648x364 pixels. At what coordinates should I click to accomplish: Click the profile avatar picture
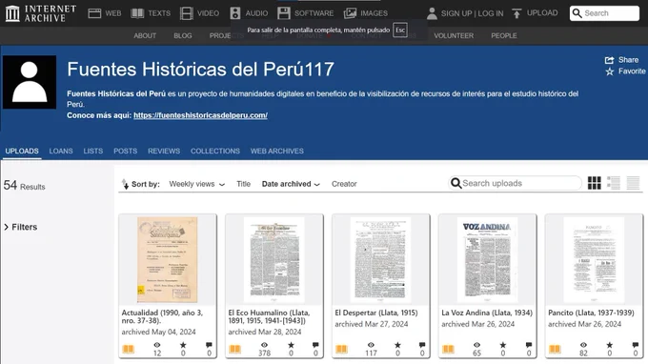pos(30,82)
